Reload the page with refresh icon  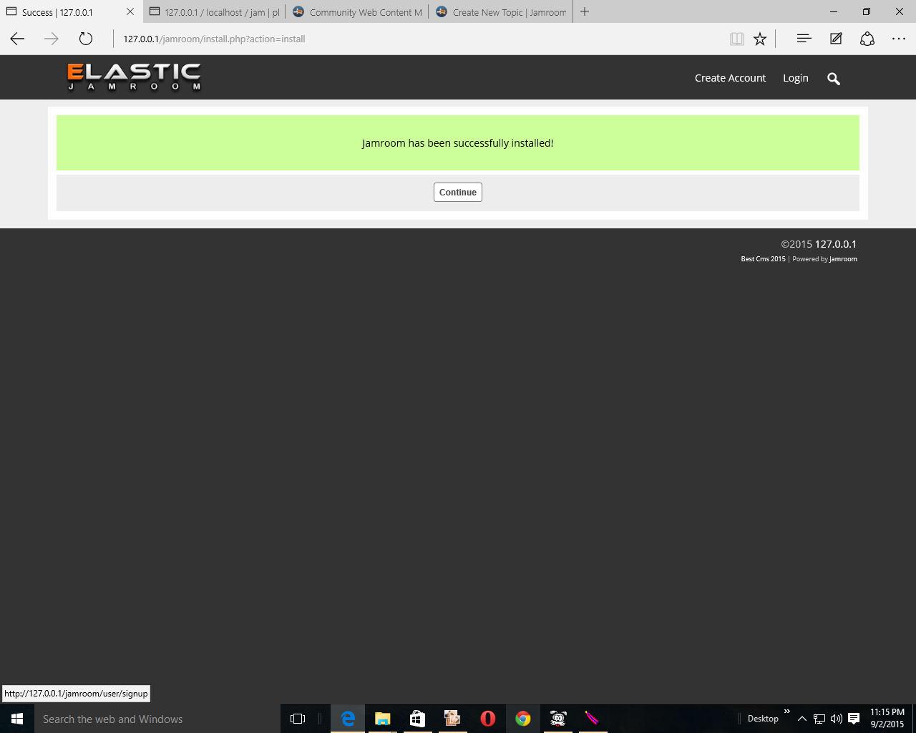tap(86, 39)
